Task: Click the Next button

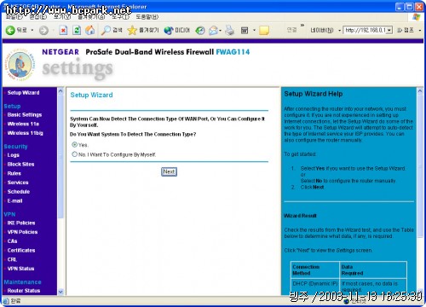Action: (169, 171)
